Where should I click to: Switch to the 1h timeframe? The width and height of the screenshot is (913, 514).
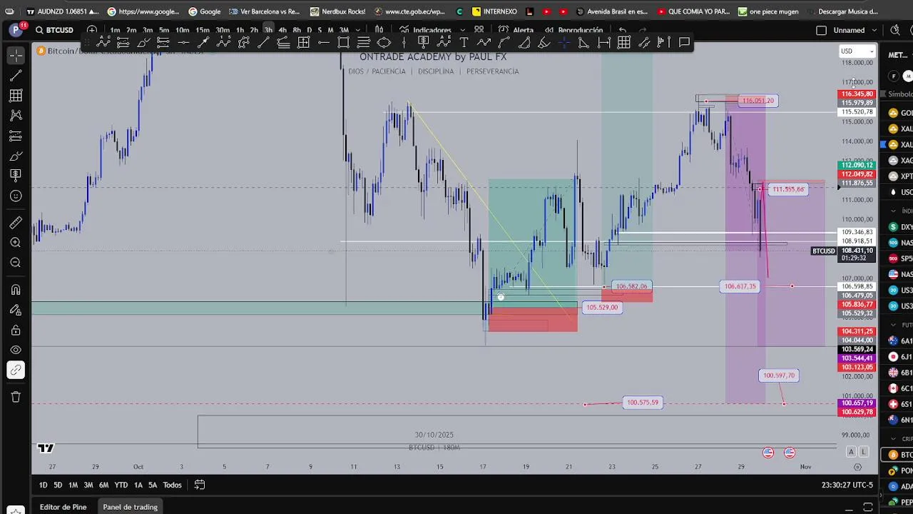[x=240, y=30]
